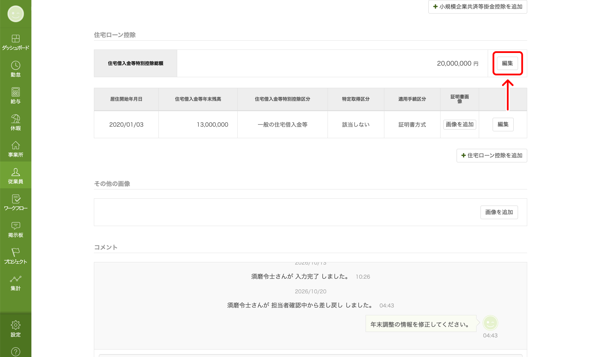The image size is (590, 357).
Task: Click 編集 in the 2020/01/03 loan row
Action: click(x=503, y=124)
